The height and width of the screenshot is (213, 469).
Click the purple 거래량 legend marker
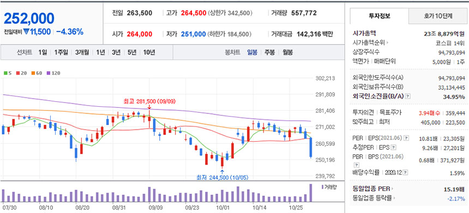[x=322, y=187]
